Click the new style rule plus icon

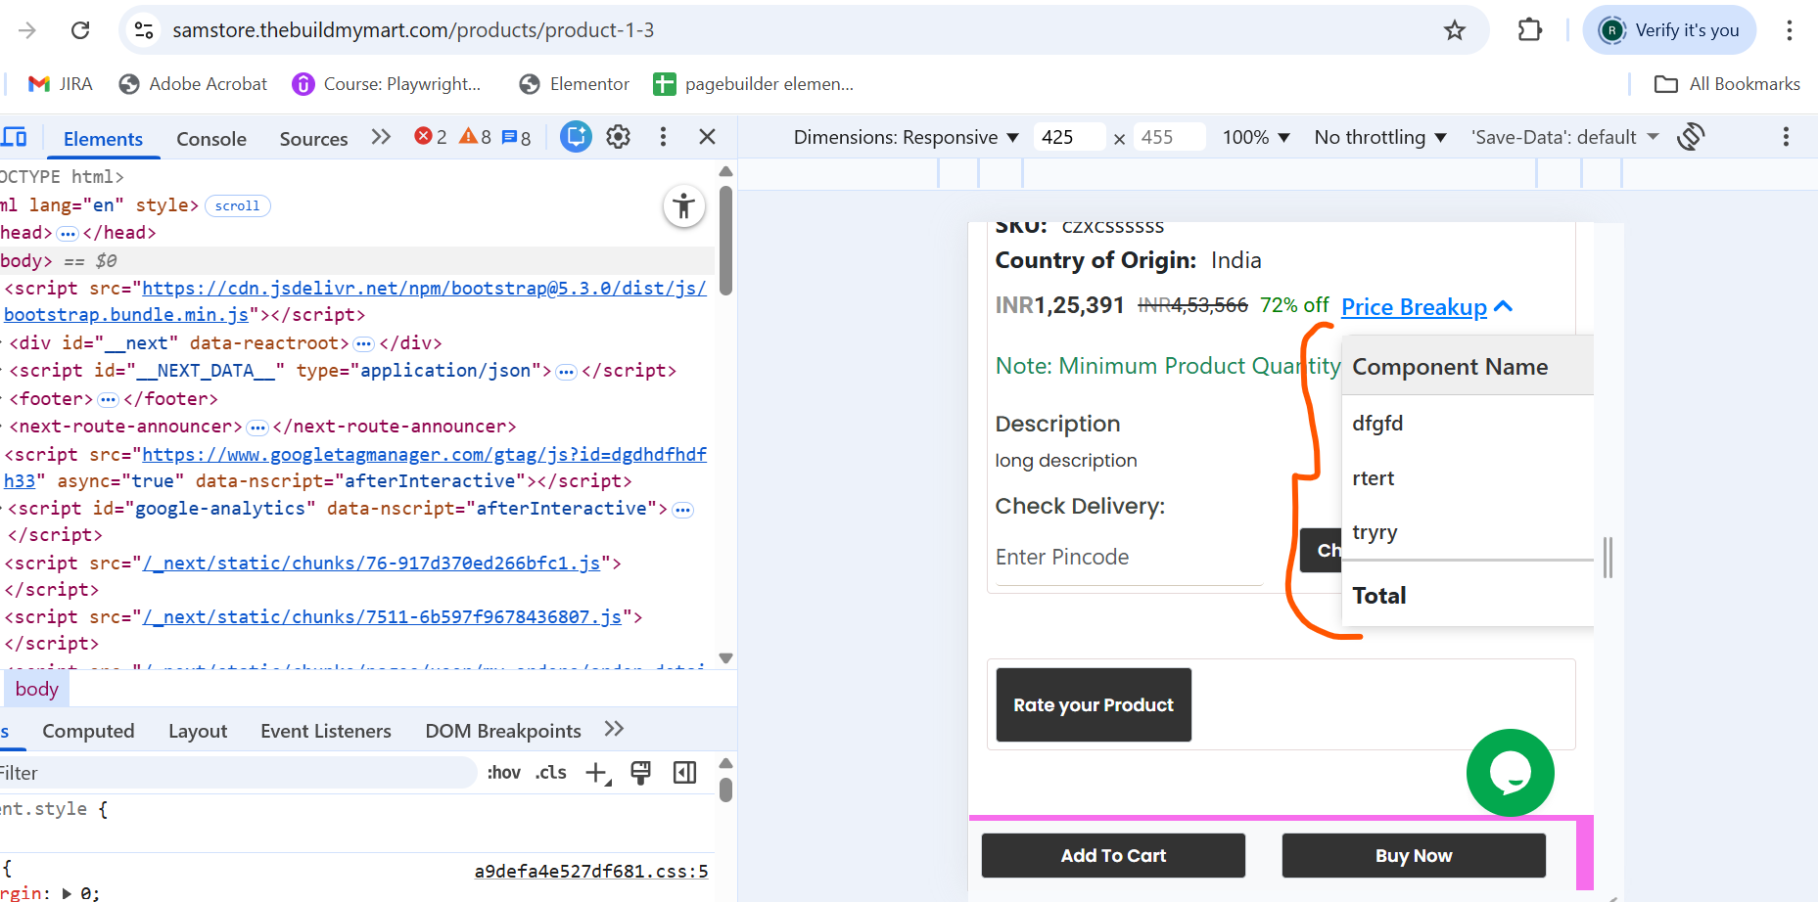tap(597, 773)
